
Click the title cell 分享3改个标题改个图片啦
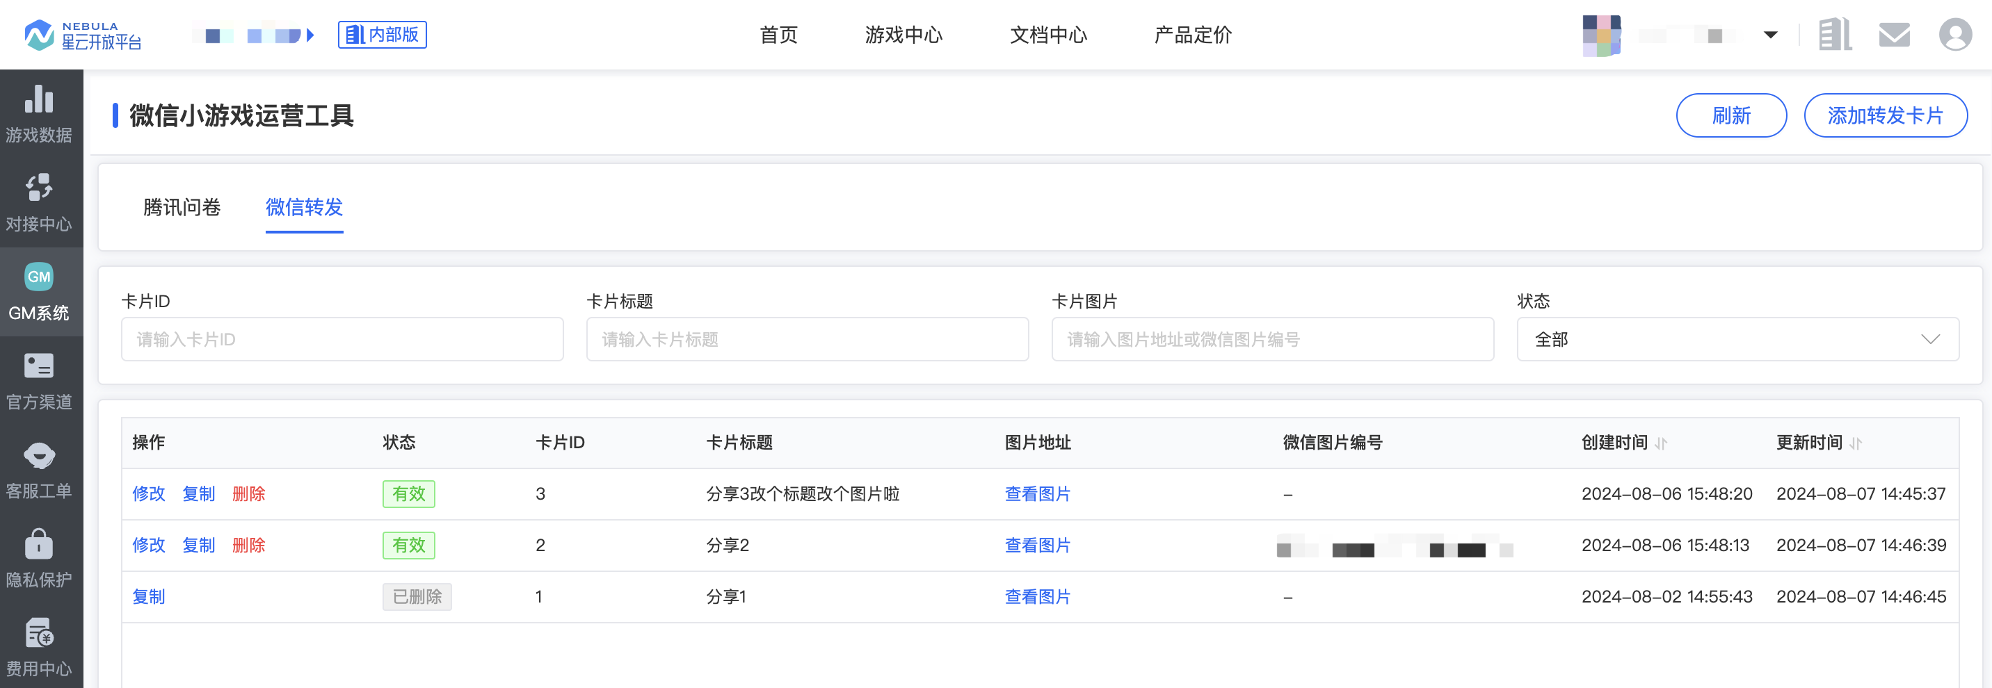click(803, 494)
